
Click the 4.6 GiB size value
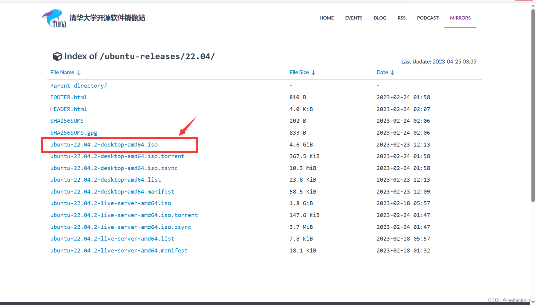coord(301,145)
